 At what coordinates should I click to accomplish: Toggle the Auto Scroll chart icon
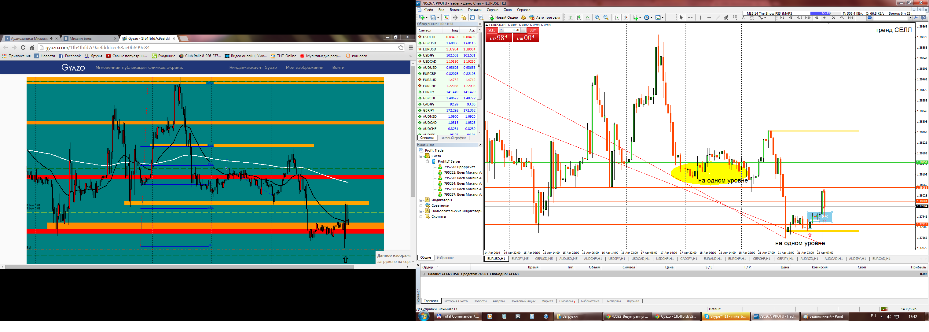pos(617,17)
